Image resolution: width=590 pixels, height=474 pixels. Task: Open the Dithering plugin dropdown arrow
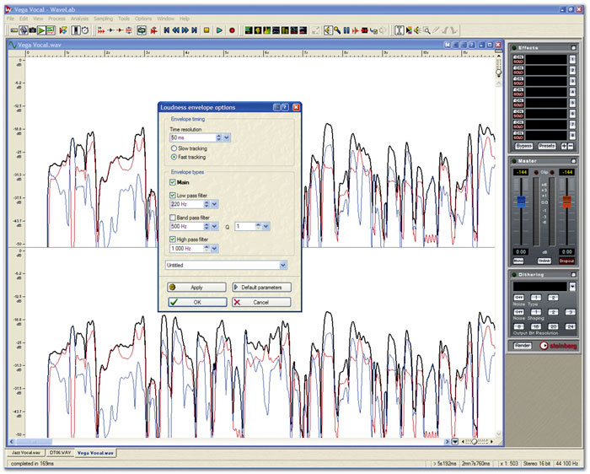tap(572, 287)
